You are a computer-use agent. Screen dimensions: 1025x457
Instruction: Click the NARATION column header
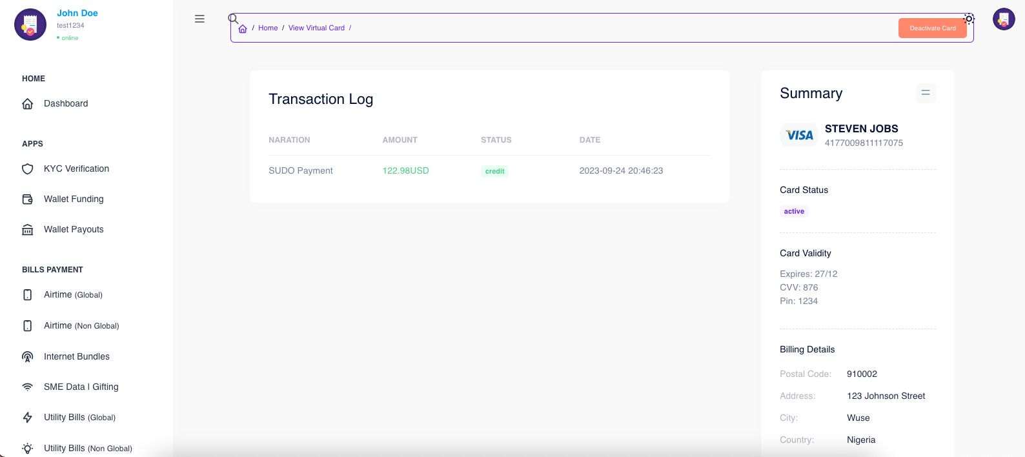[x=289, y=140]
